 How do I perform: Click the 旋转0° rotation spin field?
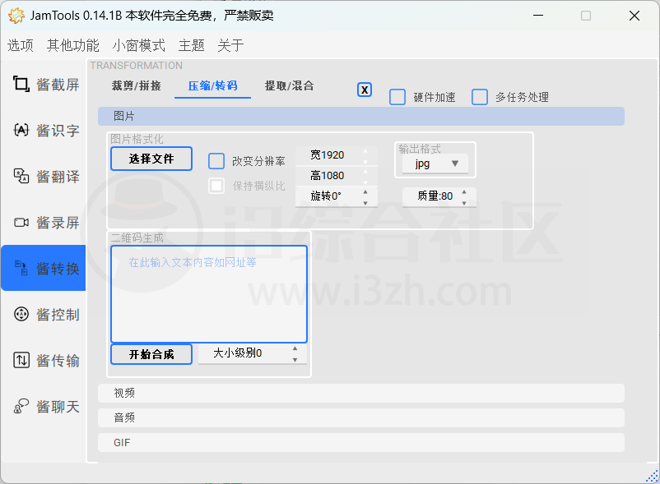click(337, 196)
